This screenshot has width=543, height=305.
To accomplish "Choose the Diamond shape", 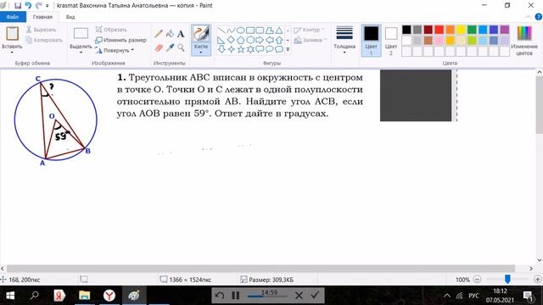I will (x=231, y=40).
